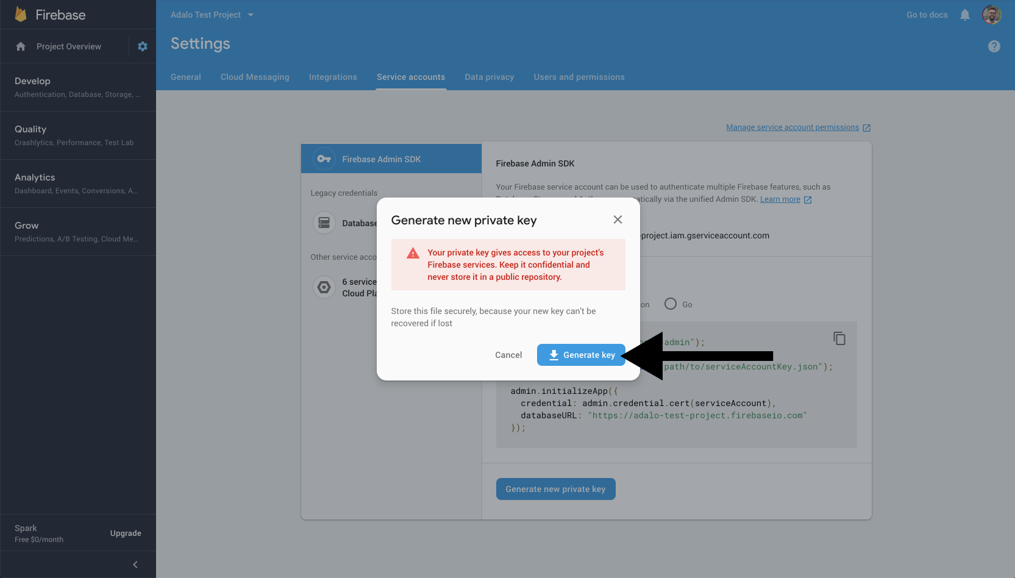The image size is (1015, 578).
Task: Click the red warning triangle icon
Action: point(413,253)
